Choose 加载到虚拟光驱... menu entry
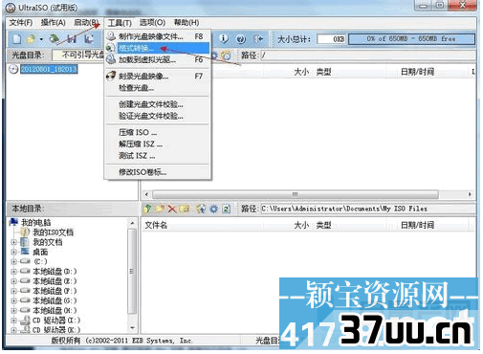This screenshot has width=483, height=354. point(157,59)
